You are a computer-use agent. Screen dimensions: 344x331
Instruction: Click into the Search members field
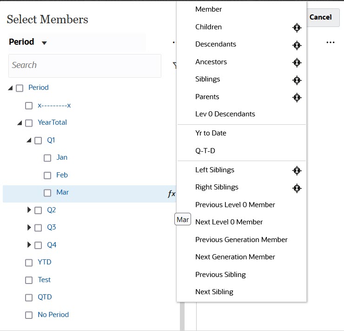click(85, 65)
